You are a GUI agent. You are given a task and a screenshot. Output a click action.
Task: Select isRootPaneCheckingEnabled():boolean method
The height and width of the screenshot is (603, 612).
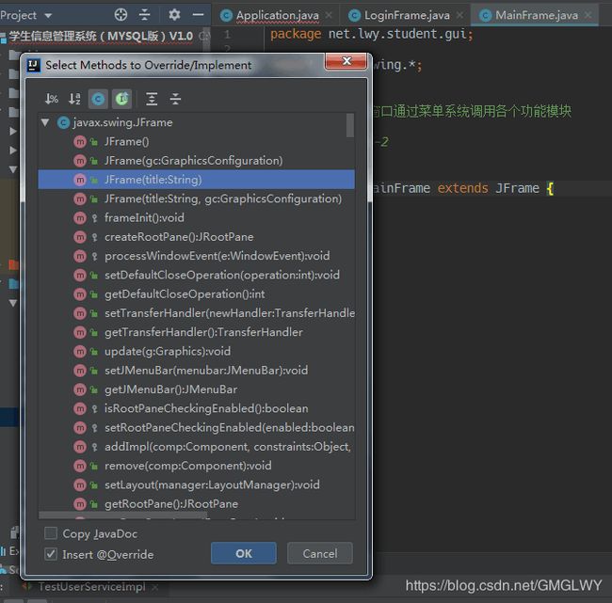tap(197, 409)
